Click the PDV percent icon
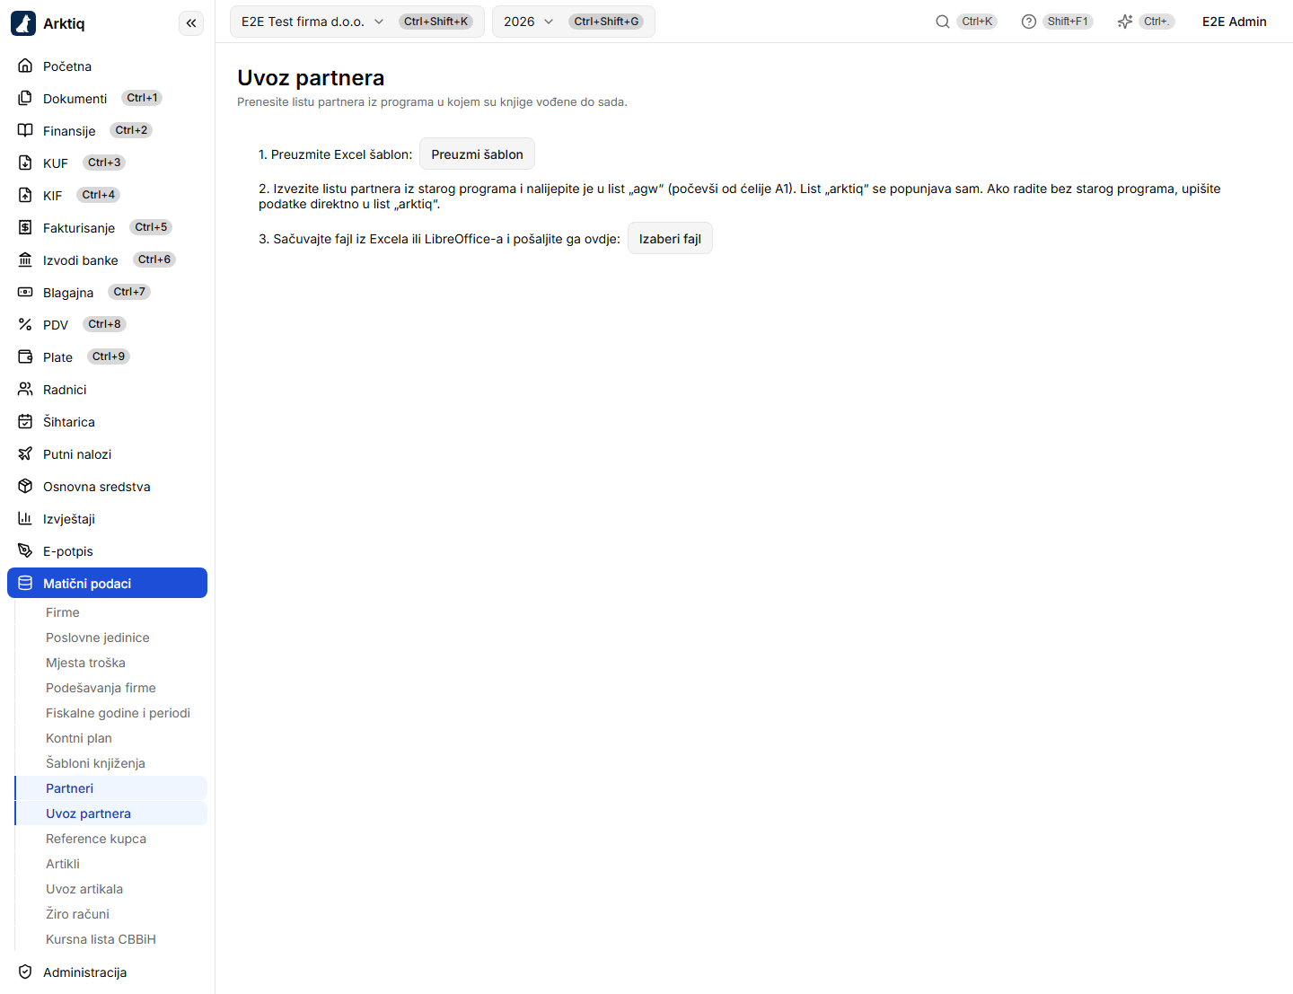The height and width of the screenshot is (994, 1293). pyautogui.click(x=25, y=324)
